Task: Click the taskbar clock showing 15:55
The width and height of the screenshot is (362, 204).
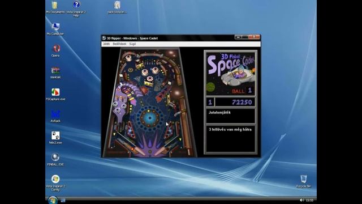Action: [309, 200]
